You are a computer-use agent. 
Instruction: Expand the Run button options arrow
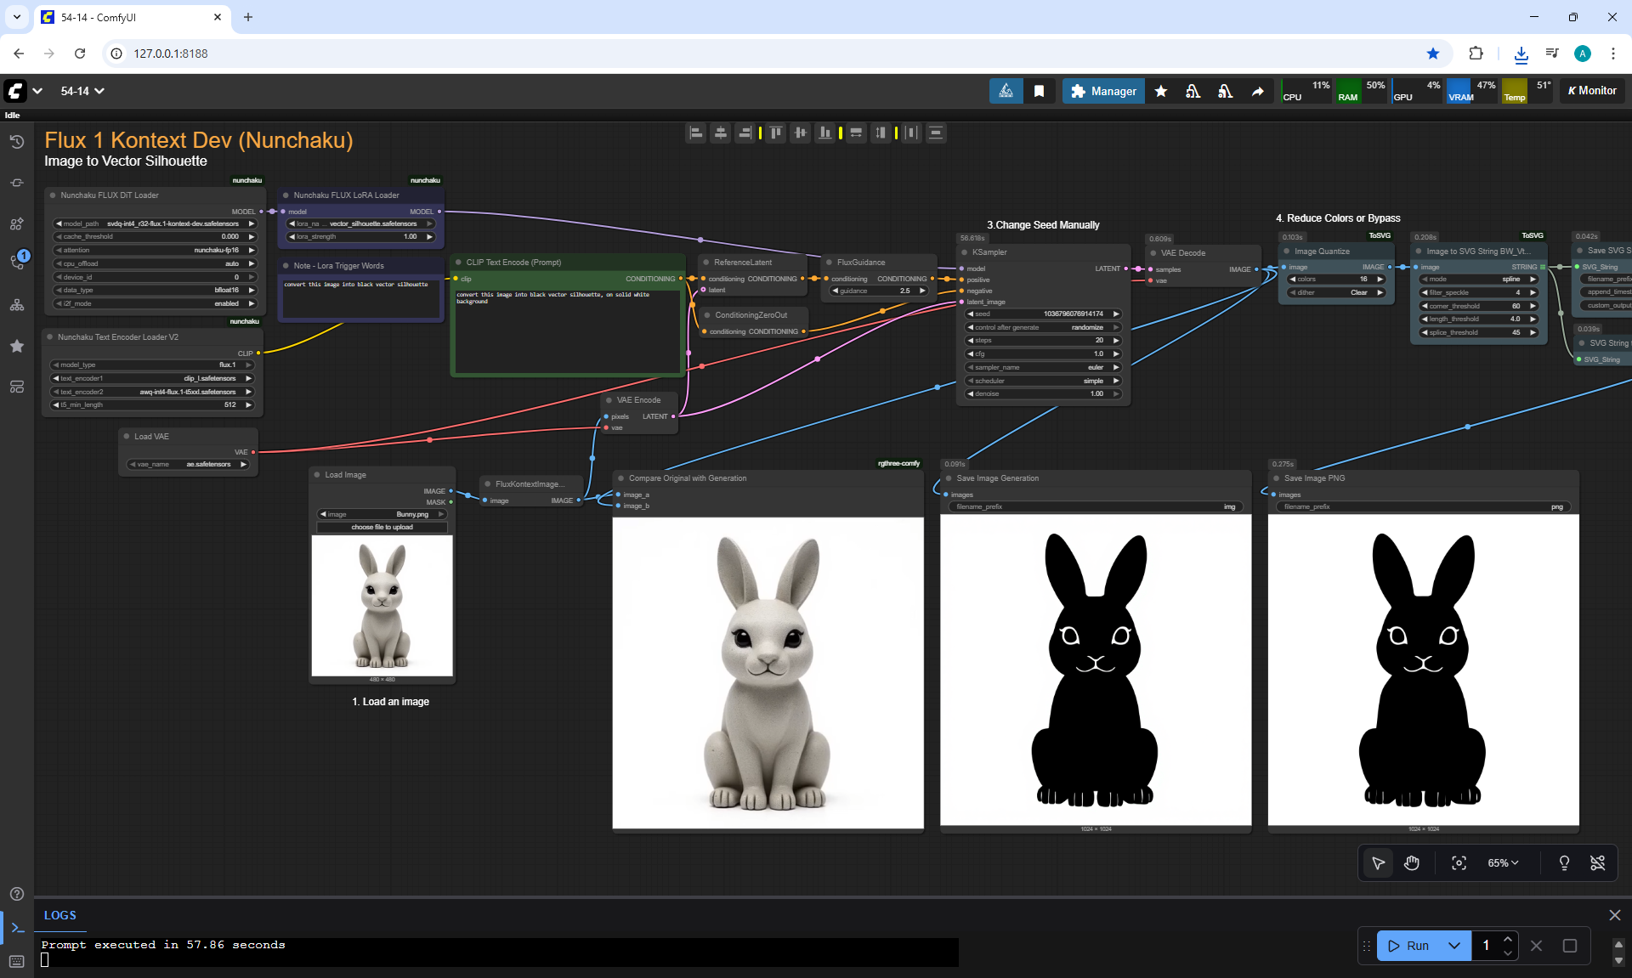(1454, 946)
